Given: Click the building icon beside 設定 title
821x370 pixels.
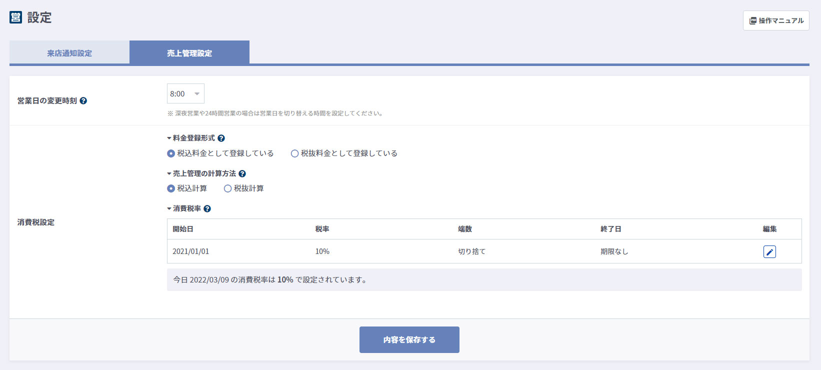Looking at the screenshot, I should tap(15, 17).
